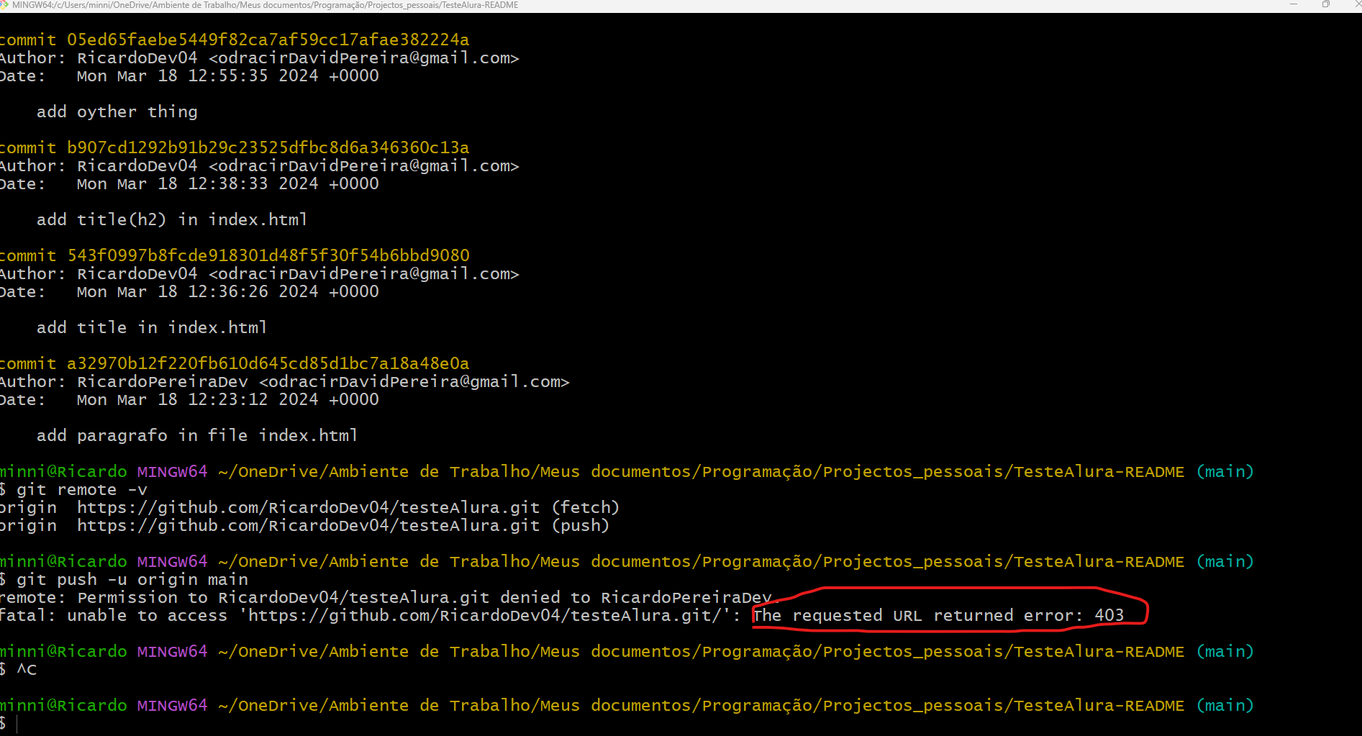Click the Author line under commit 05ed65f
1362x736 pixels.
click(x=259, y=58)
